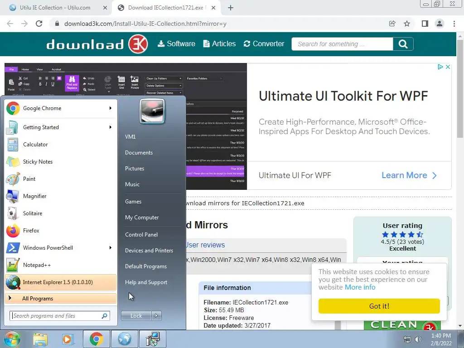Go back in browser history
Viewport: 464px width, 348px height.
pyautogui.click(x=10, y=24)
